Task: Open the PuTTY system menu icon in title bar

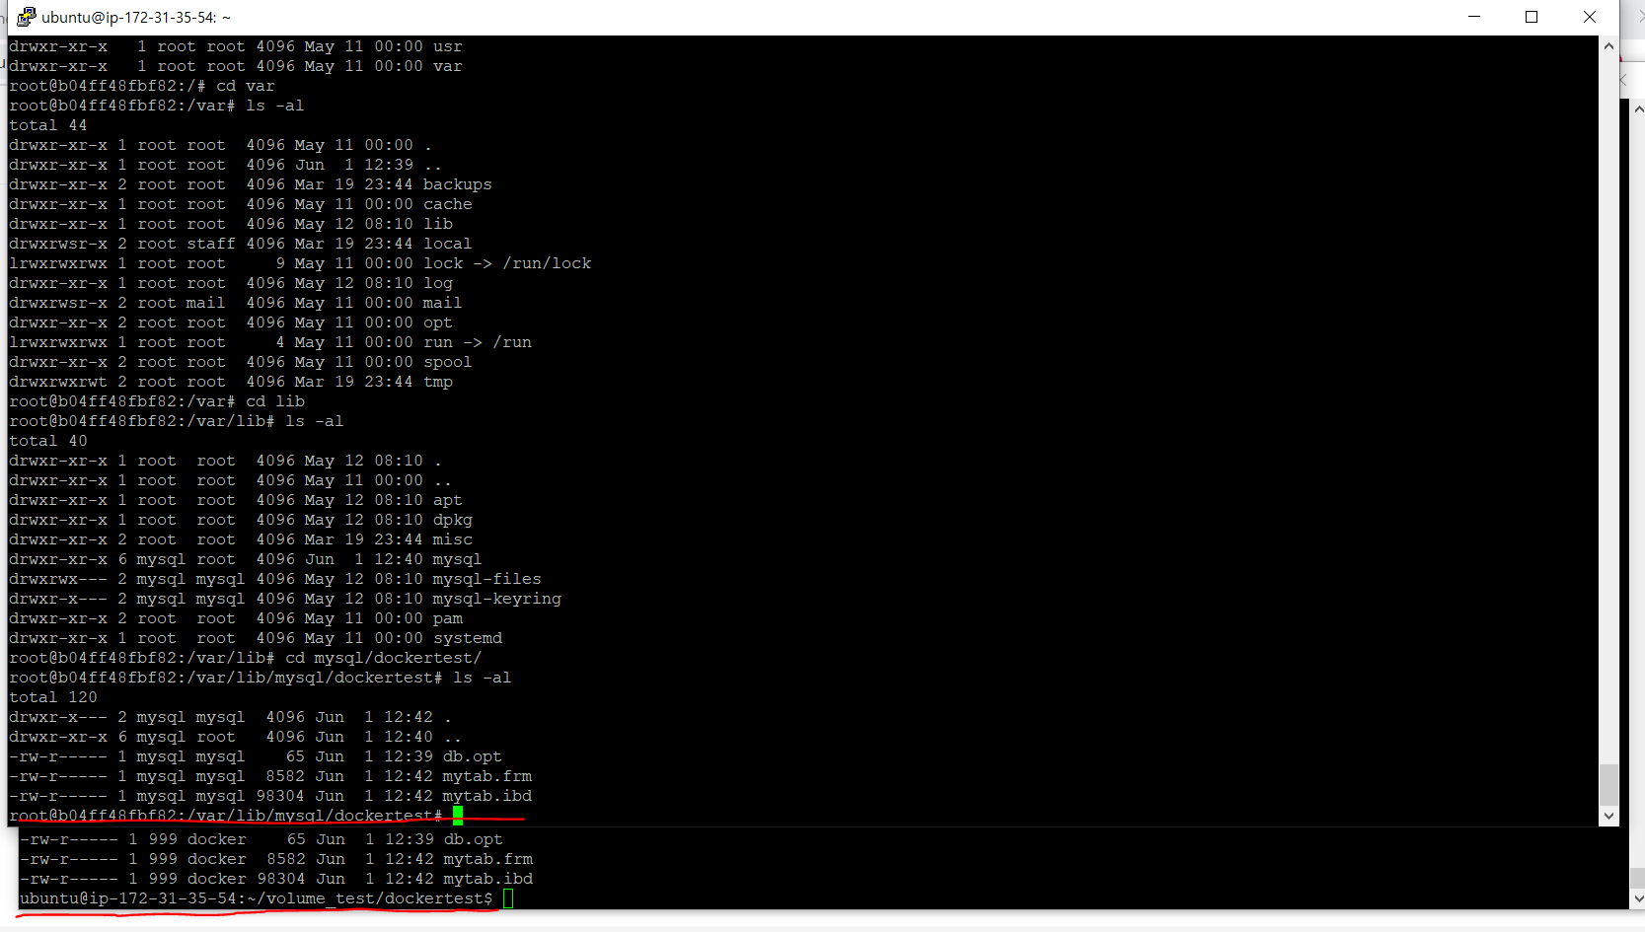Action: [27, 17]
